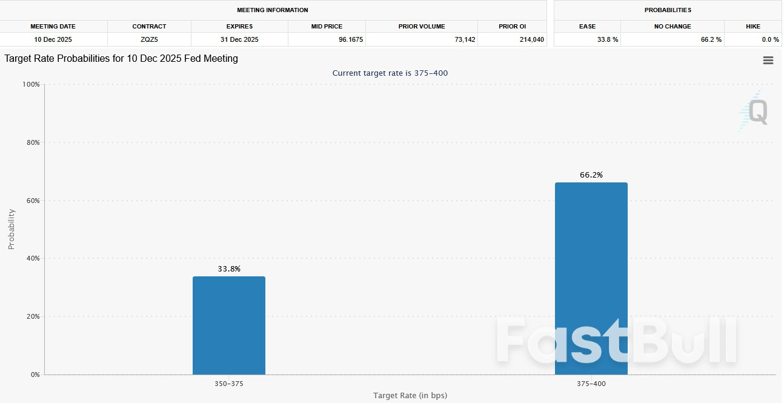Select the EASE probability header
784x403 pixels.
(586, 26)
